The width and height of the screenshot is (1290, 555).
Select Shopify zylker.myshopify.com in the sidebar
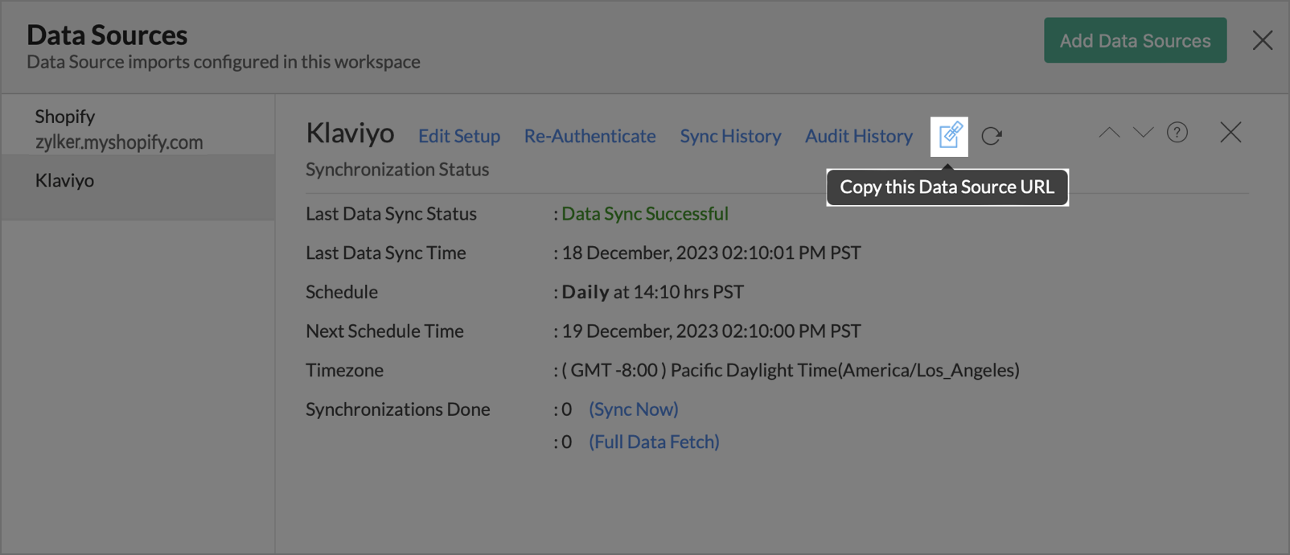(118, 129)
